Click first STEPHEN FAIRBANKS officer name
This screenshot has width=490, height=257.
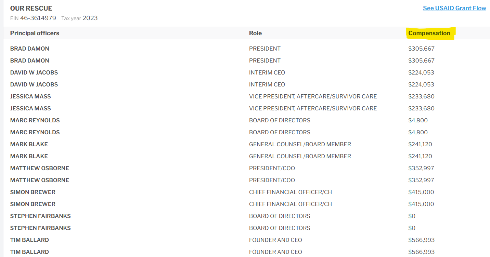pyautogui.click(x=40, y=216)
